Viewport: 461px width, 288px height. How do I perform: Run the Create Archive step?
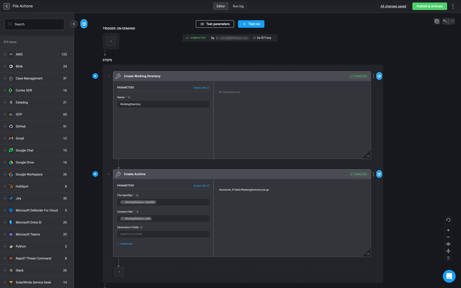pos(95,174)
